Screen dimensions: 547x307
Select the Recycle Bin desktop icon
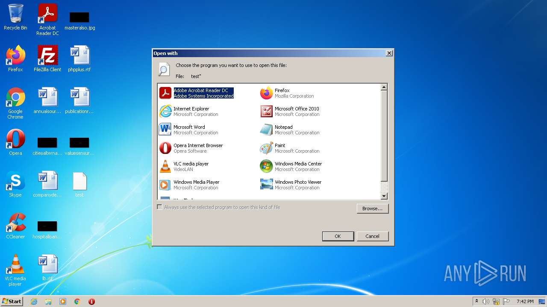point(15,17)
